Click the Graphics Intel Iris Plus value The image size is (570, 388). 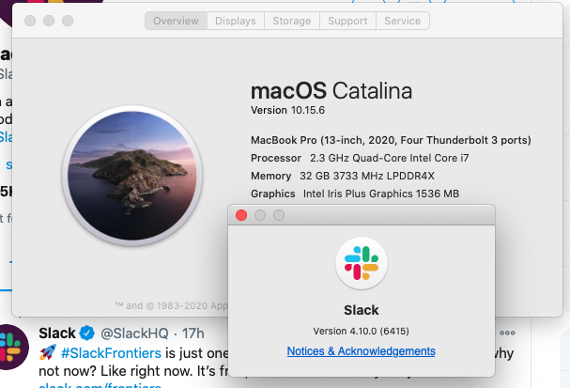tap(381, 194)
